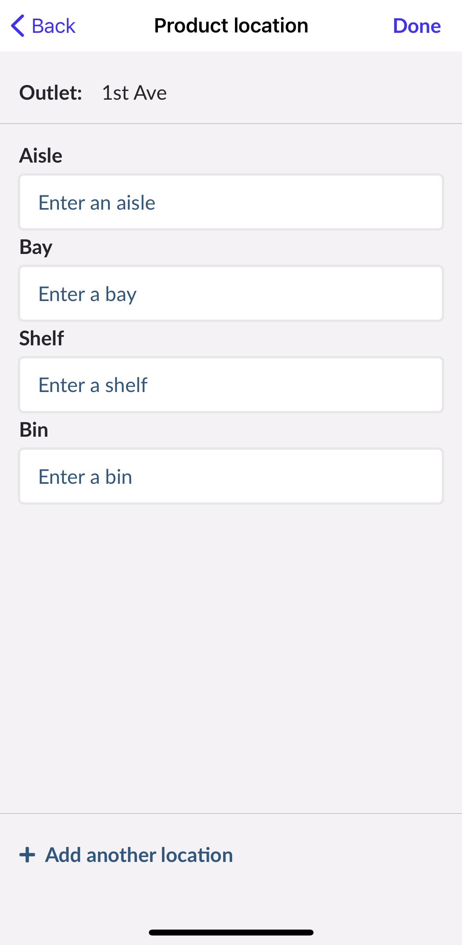The image size is (462, 945).
Task: Tap the Add another location link
Action: (139, 855)
